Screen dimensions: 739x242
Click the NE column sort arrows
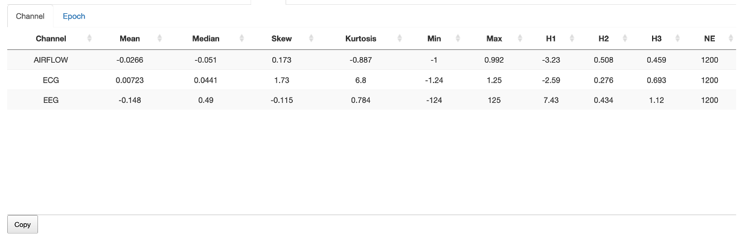click(729, 39)
